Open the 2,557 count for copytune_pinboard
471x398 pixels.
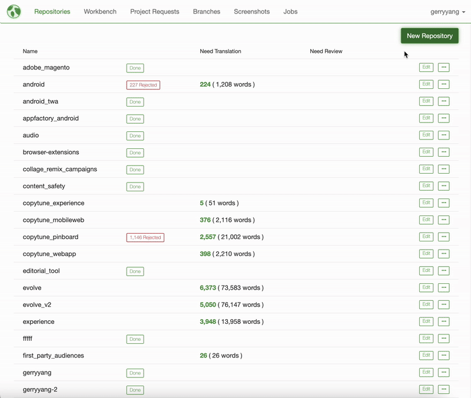(x=208, y=237)
